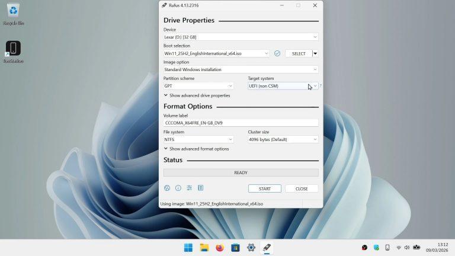Click into the Volume label field

[x=241, y=123]
